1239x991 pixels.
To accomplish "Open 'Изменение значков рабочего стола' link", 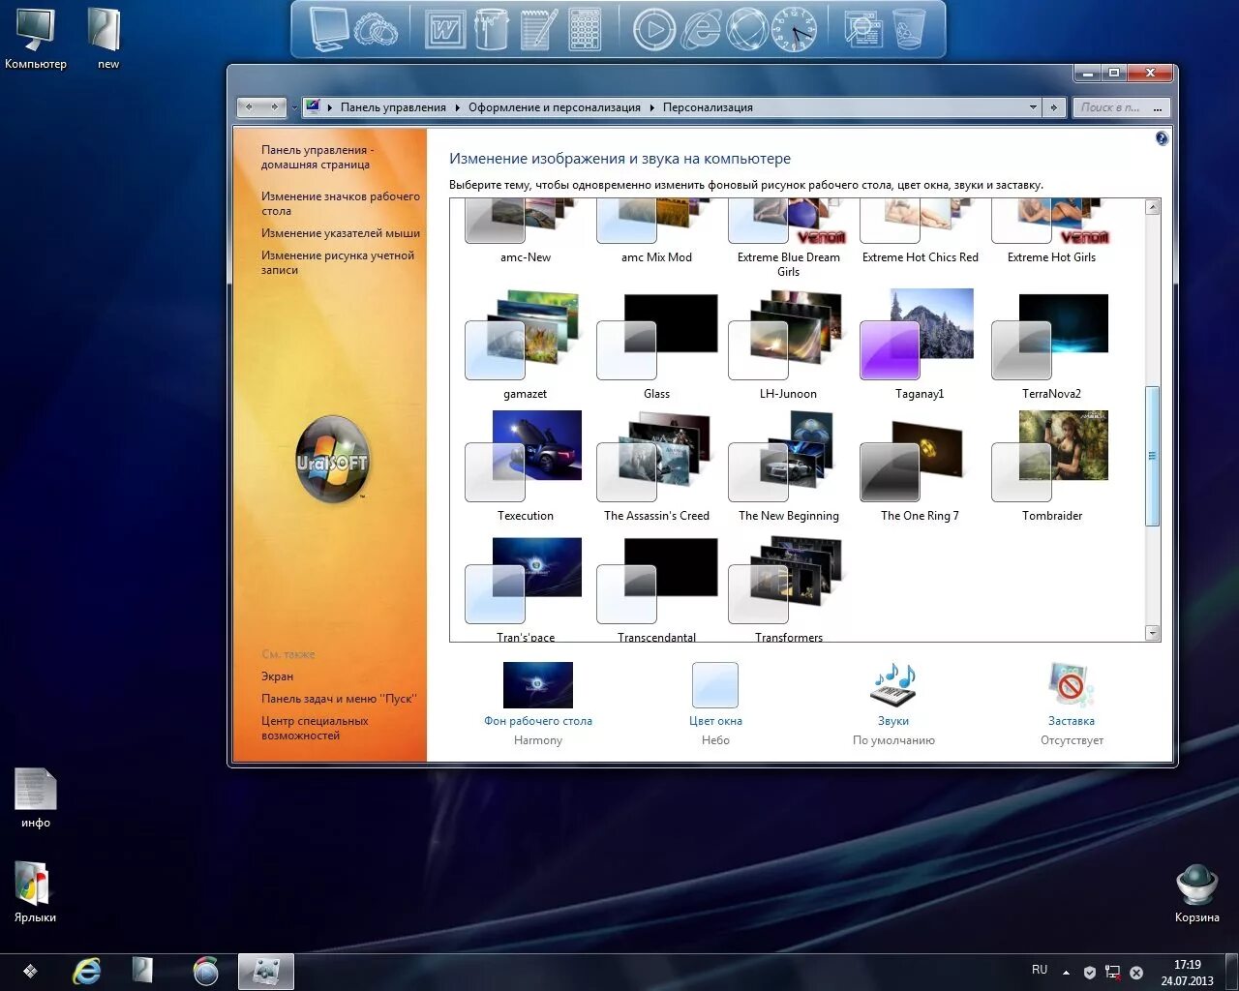I will click(341, 203).
